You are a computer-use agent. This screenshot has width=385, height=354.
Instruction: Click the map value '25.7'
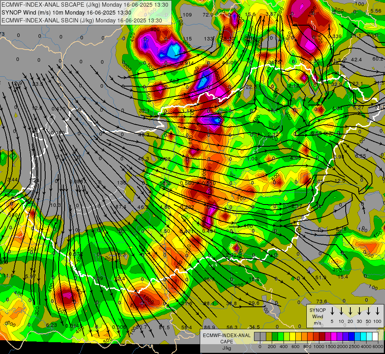(x=209, y=280)
